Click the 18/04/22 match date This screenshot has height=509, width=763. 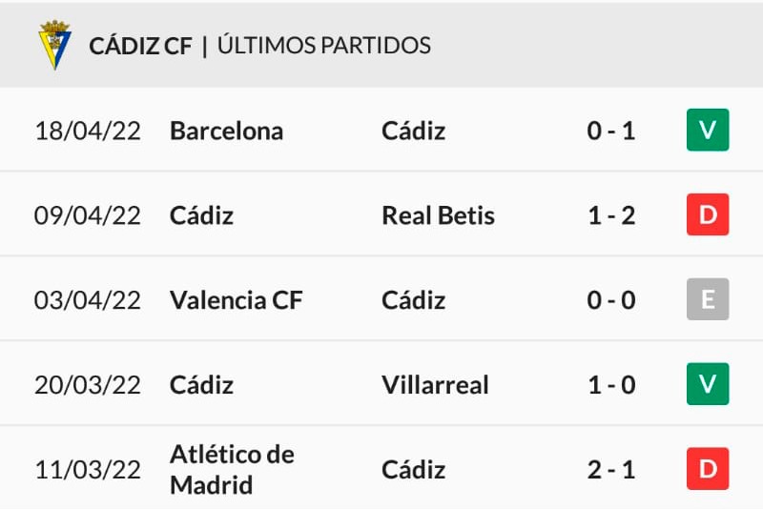88,131
